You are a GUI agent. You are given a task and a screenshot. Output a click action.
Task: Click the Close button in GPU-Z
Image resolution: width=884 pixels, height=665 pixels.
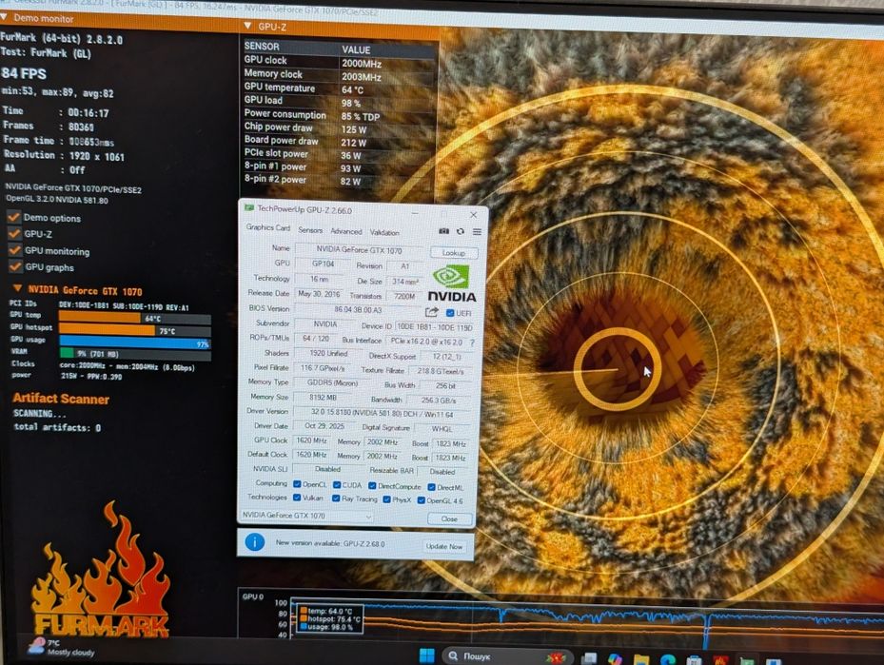(449, 518)
